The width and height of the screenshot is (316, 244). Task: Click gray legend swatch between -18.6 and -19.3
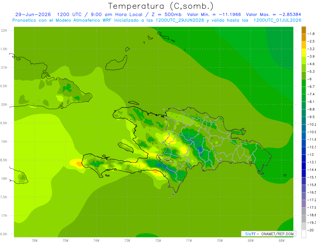304,219
